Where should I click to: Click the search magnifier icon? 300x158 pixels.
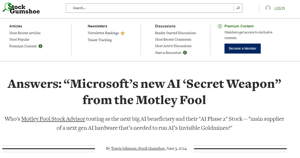click(238, 8)
